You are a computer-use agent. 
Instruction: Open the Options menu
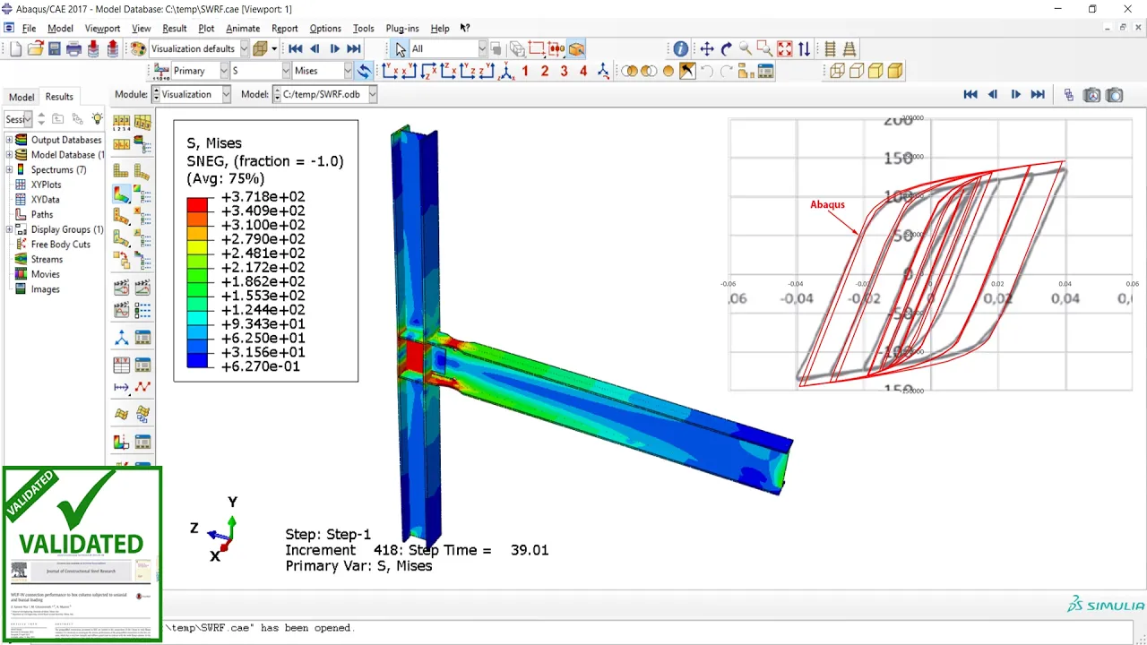coord(324,28)
